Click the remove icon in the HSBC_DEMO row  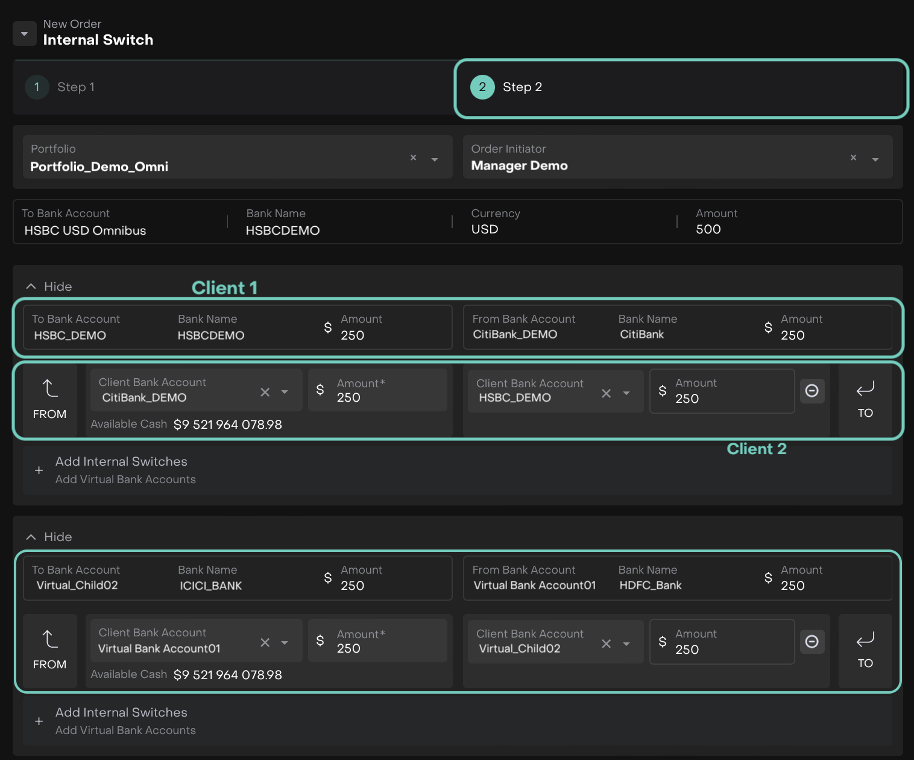(812, 391)
